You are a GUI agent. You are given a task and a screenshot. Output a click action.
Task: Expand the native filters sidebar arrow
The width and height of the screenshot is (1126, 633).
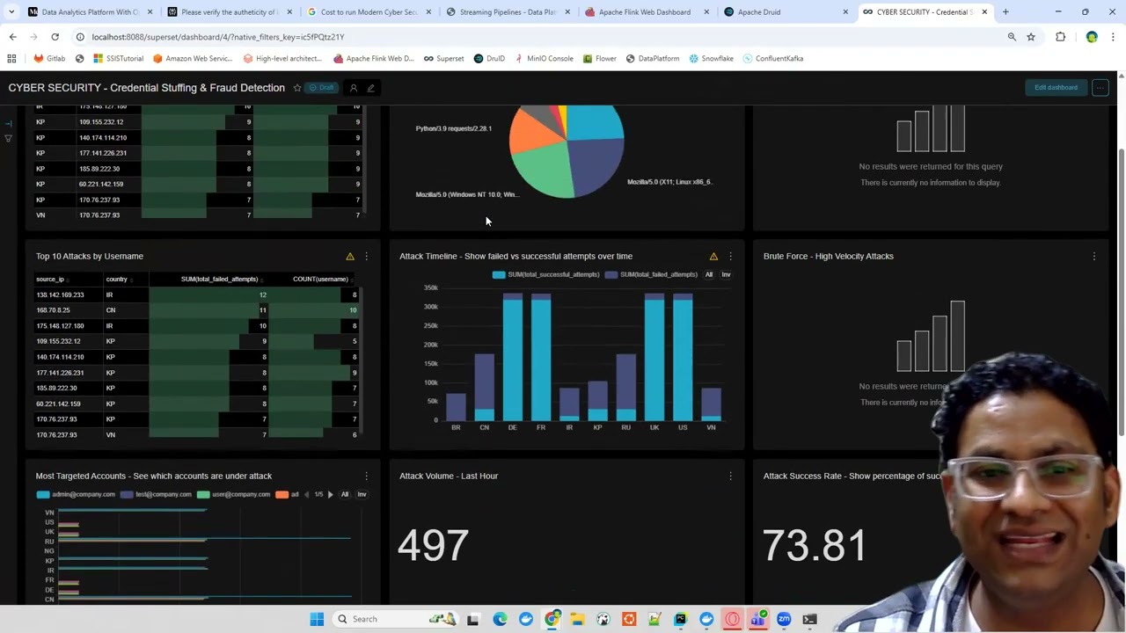tap(8, 124)
